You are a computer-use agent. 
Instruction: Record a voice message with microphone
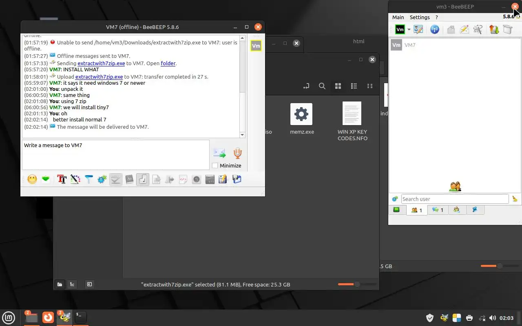tap(238, 153)
